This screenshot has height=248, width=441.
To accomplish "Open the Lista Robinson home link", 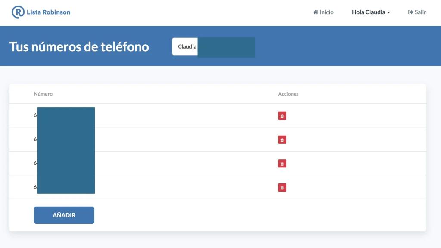I will [x=41, y=12].
